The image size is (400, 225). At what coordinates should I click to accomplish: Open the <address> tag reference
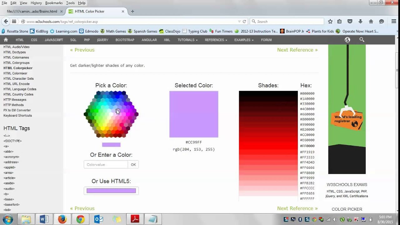tap(11, 162)
